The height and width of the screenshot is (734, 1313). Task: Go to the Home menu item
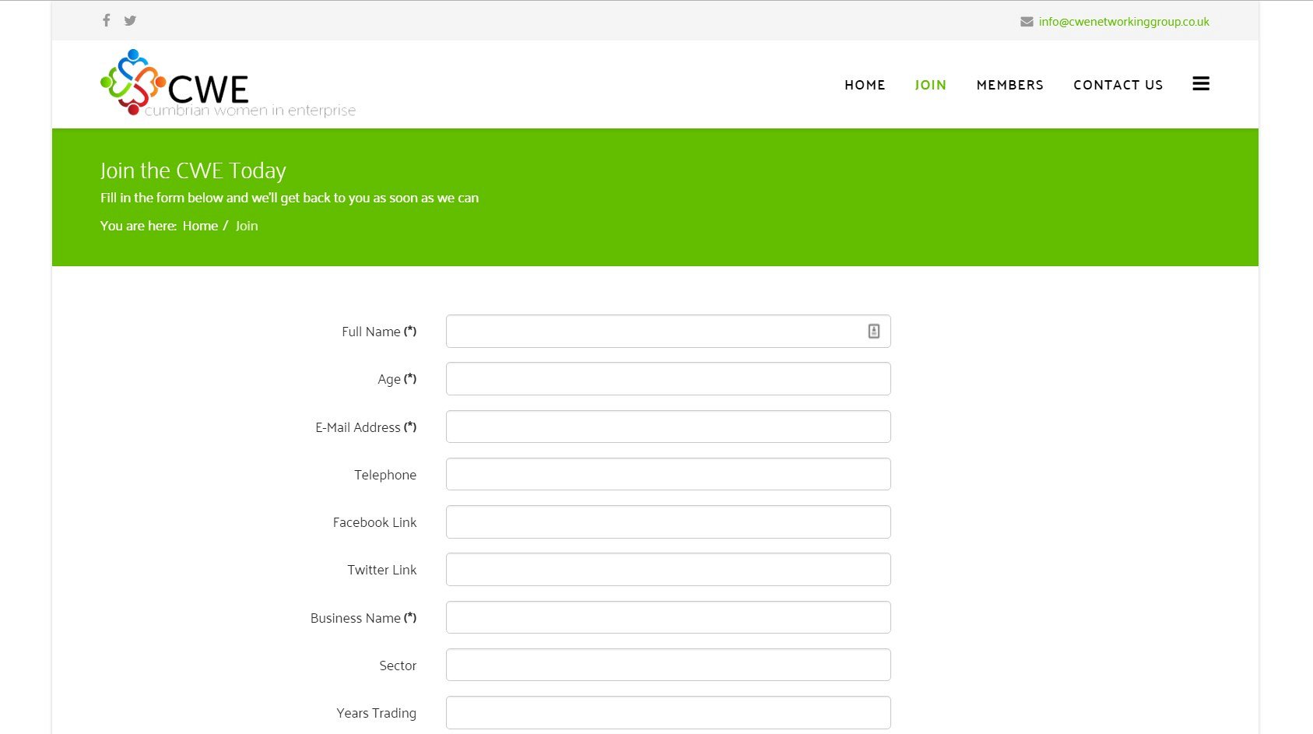point(865,85)
